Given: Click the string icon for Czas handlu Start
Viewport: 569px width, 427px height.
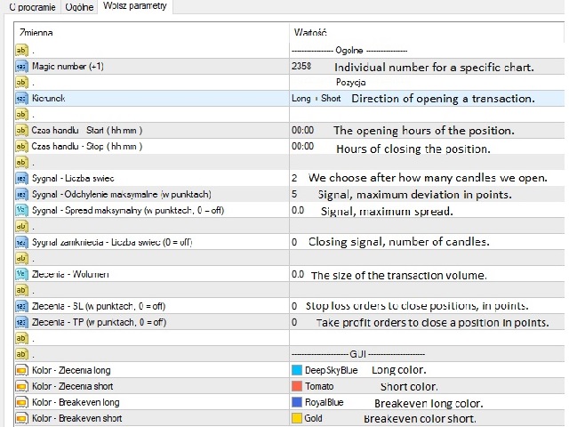Looking at the screenshot, I should tap(21, 131).
